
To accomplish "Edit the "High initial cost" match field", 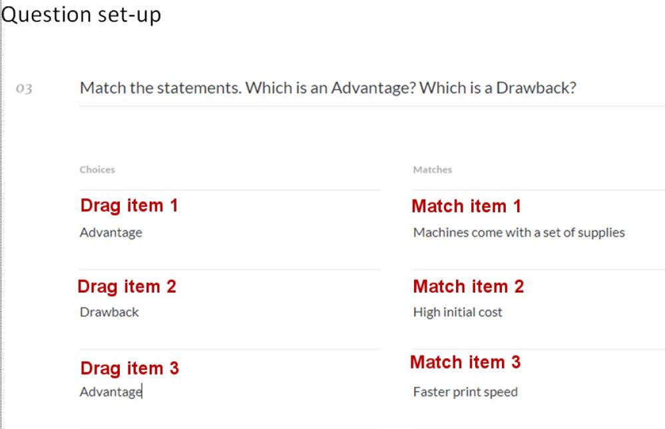I will click(457, 312).
